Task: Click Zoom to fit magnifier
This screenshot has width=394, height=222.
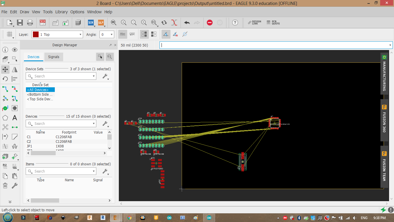Action: (114, 23)
